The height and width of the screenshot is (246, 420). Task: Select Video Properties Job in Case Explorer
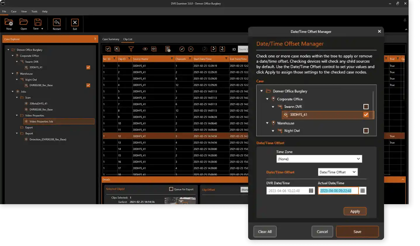pyautogui.click(x=59, y=121)
